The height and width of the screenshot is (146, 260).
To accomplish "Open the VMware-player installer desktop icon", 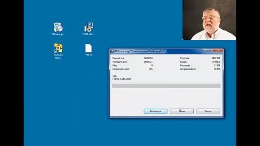I will coord(58,29).
